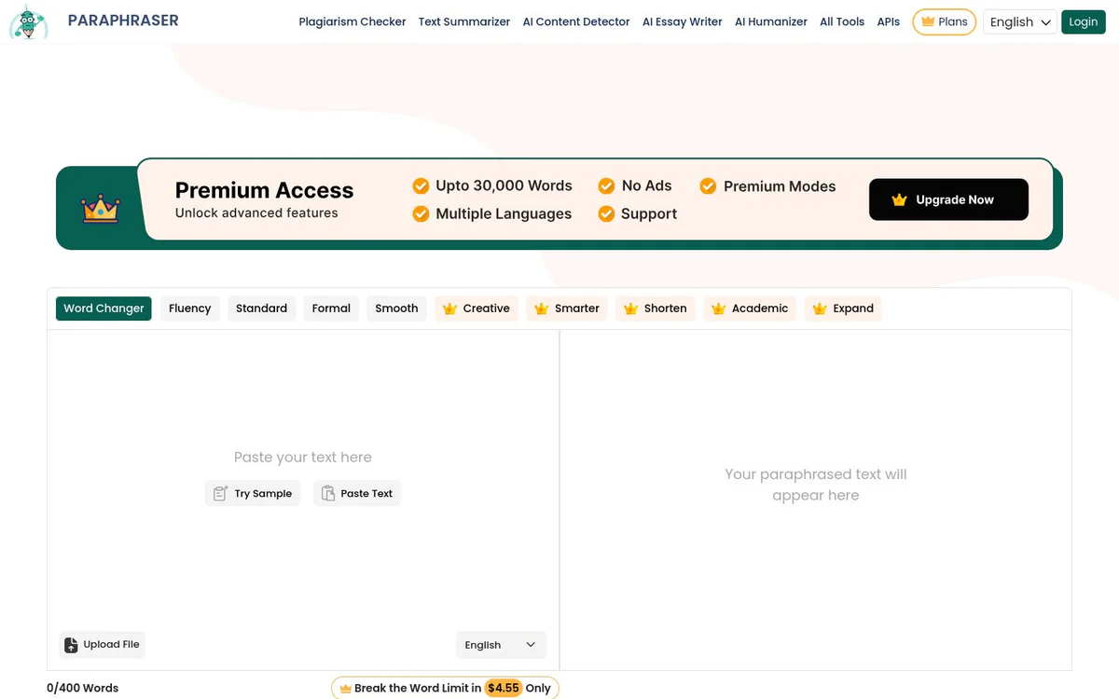
Task: Click the Unlock advanced features text
Action: [256, 212]
